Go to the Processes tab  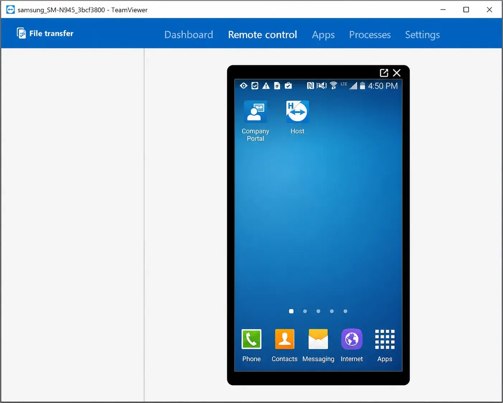click(x=370, y=35)
